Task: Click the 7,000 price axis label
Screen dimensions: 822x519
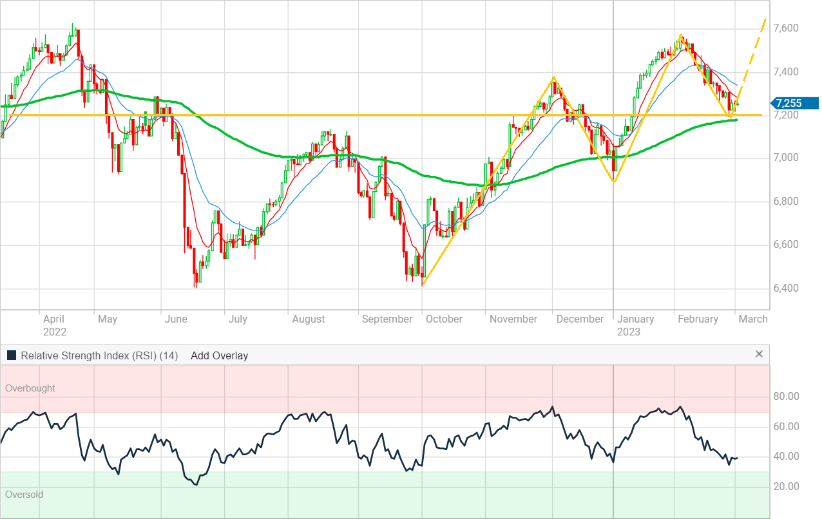Action: pyautogui.click(x=785, y=158)
